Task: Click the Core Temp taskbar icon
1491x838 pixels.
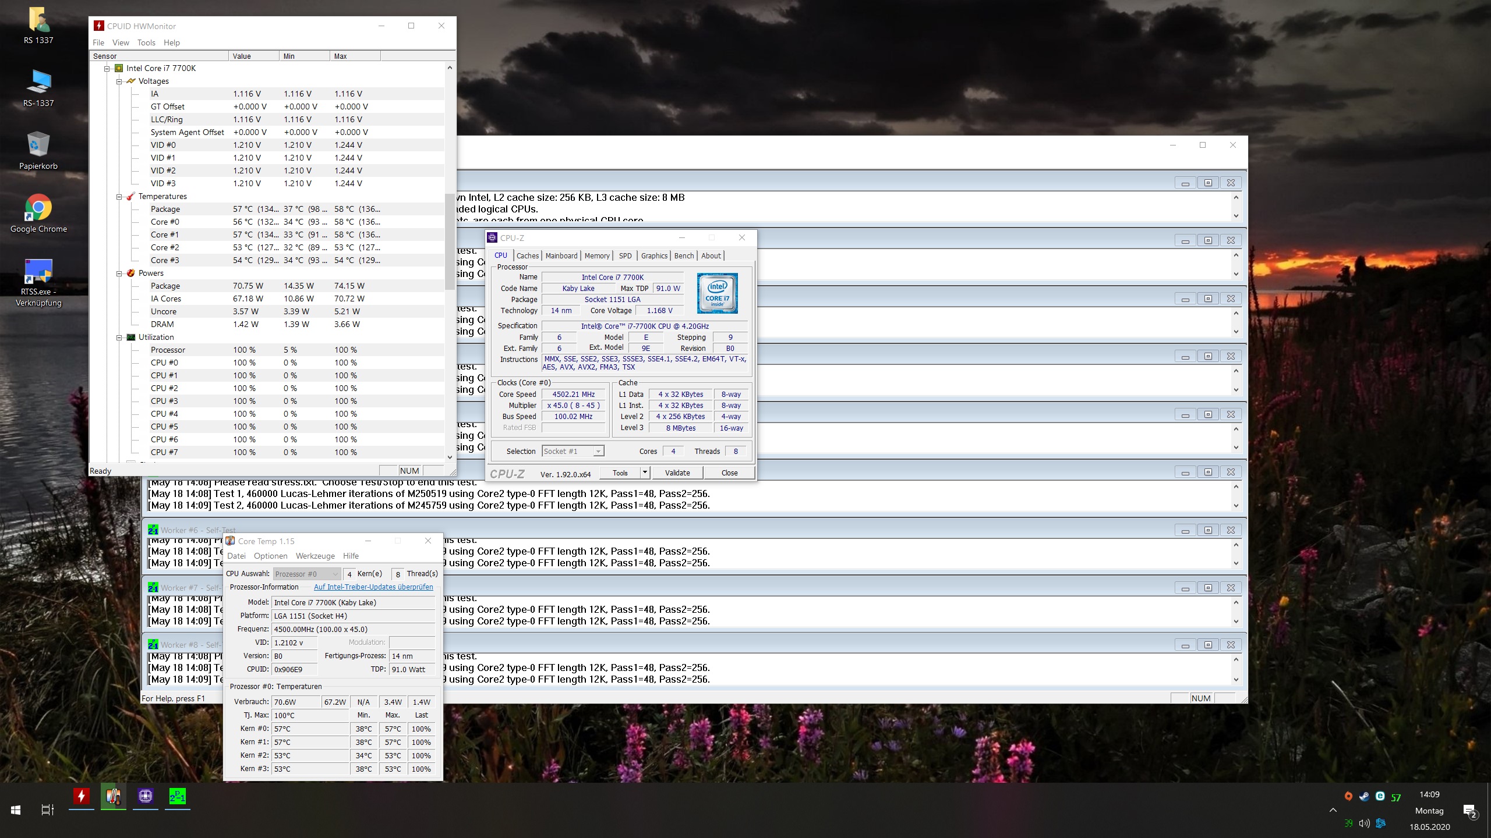Action: point(114,796)
